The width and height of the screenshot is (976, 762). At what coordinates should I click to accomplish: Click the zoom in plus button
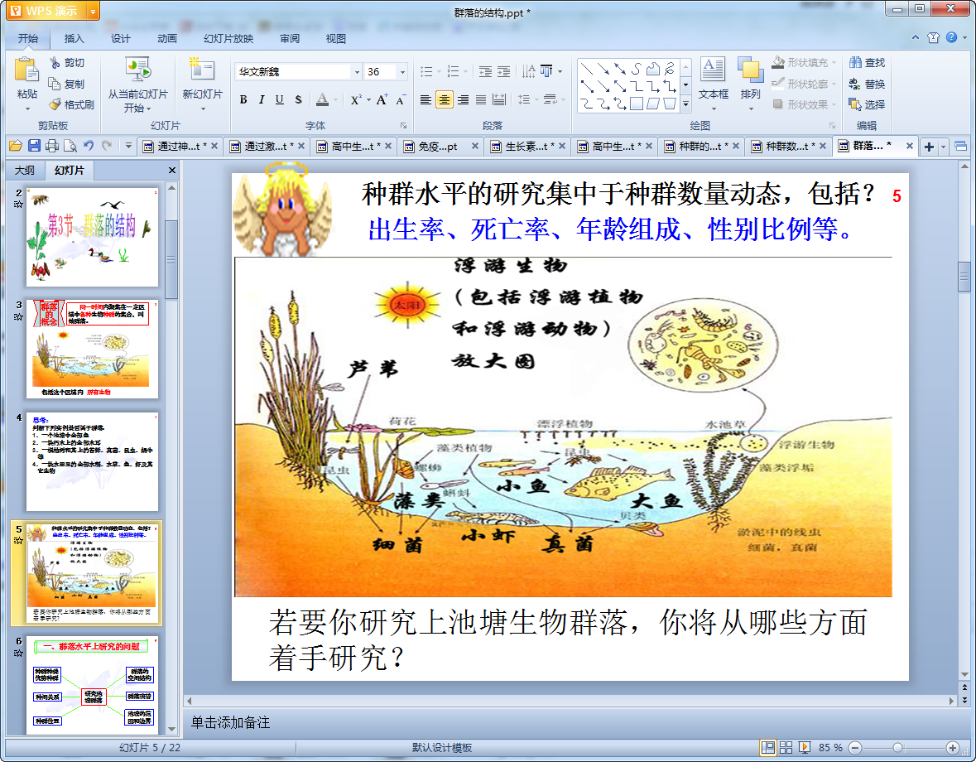coord(952,748)
